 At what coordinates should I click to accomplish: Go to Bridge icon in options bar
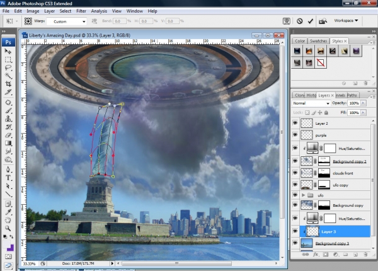click(x=323, y=21)
